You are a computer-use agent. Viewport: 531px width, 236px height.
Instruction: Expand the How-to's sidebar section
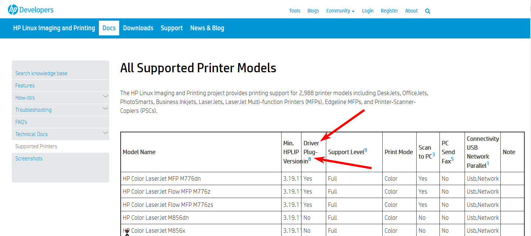point(105,97)
